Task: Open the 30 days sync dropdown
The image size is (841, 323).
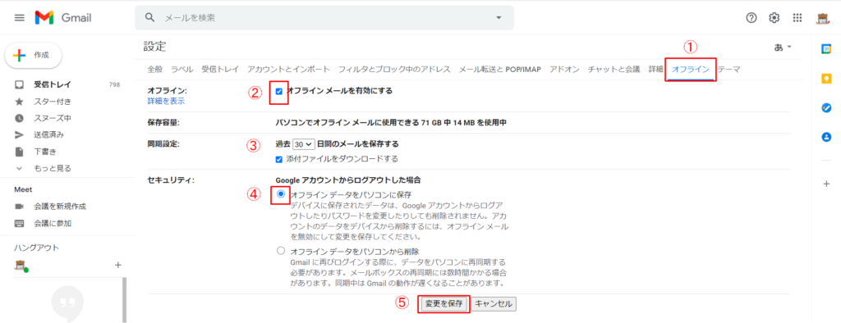Action: [x=304, y=144]
